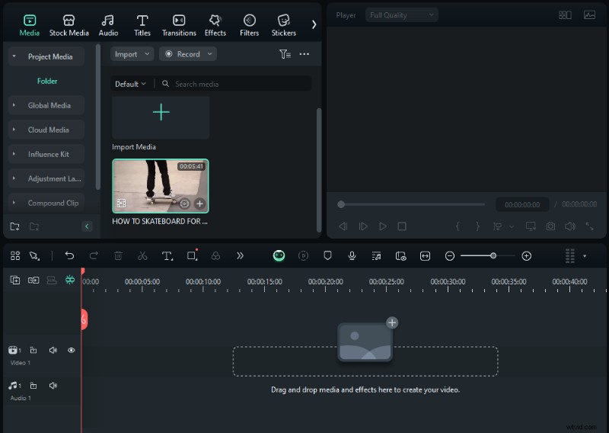This screenshot has width=609, height=433.
Task: Open the Titles tab
Action: 142,25
